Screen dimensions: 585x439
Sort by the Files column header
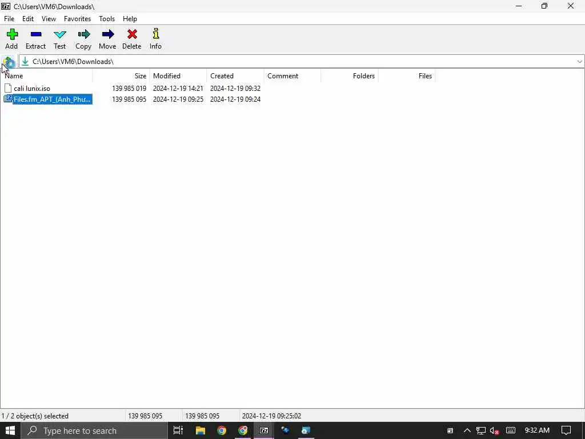(407, 76)
